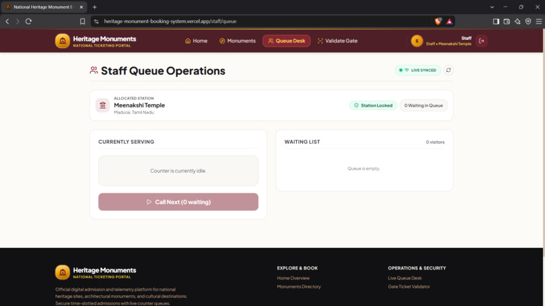
Task: Open the browser hamburger menu
Action: click(539, 22)
